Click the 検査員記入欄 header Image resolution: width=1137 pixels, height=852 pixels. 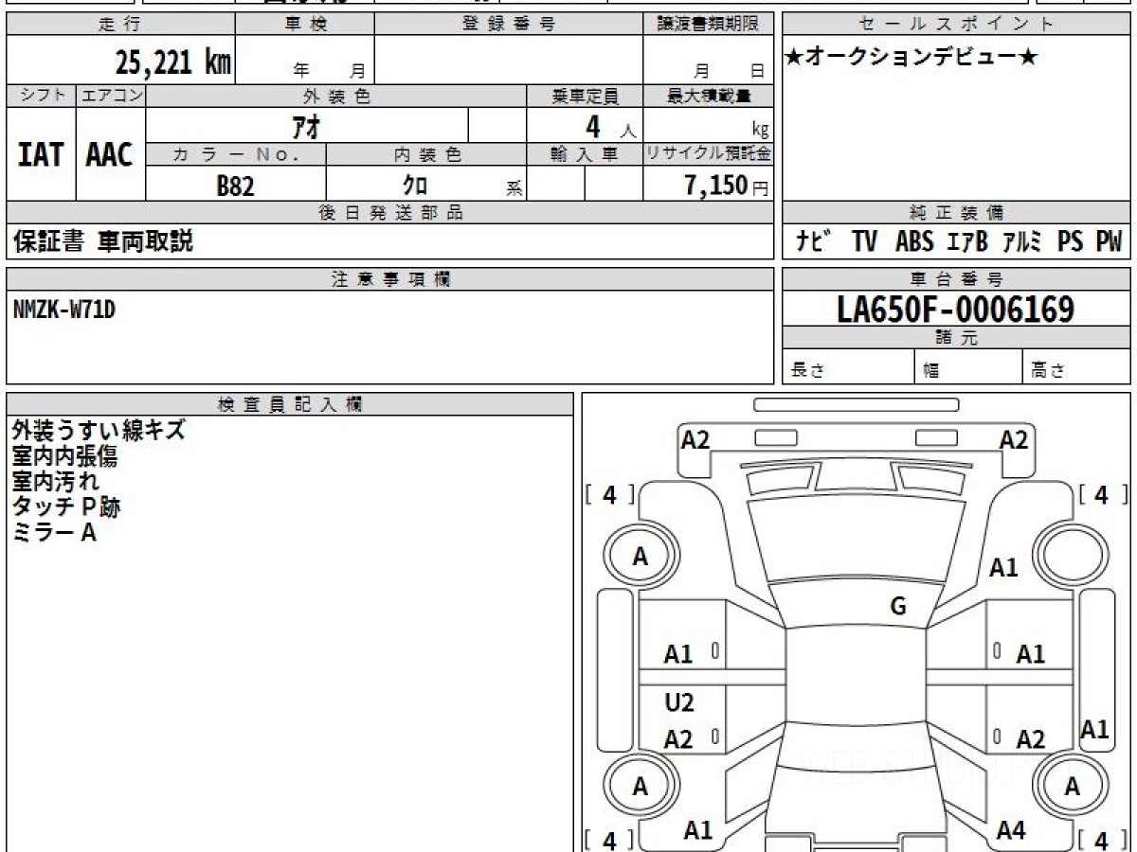[x=290, y=403]
